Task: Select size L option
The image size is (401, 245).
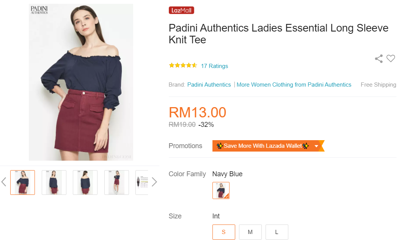Action: pyautogui.click(x=277, y=232)
